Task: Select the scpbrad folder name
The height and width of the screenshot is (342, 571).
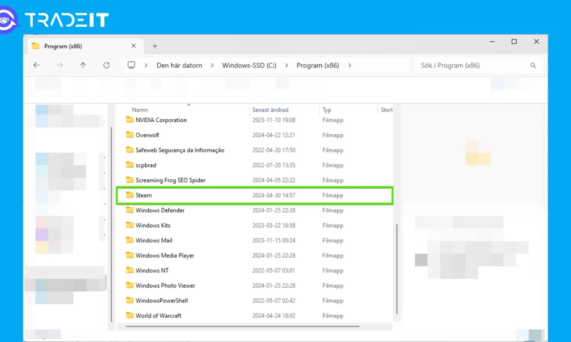Action: coord(146,165)
